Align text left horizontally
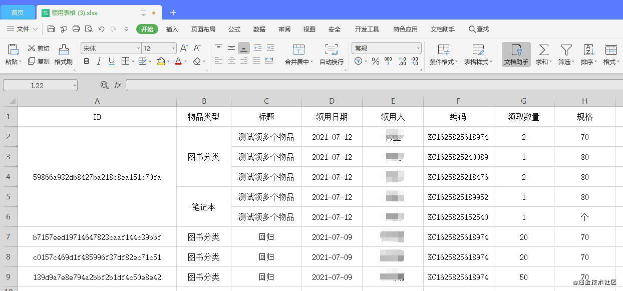Viewport: 623px width, 291px height. coord(219,61)
